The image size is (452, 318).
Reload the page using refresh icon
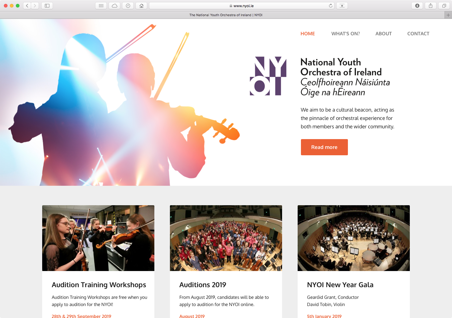point(331,6)
